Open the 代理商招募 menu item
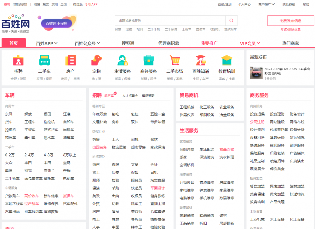 click(169, 43)
